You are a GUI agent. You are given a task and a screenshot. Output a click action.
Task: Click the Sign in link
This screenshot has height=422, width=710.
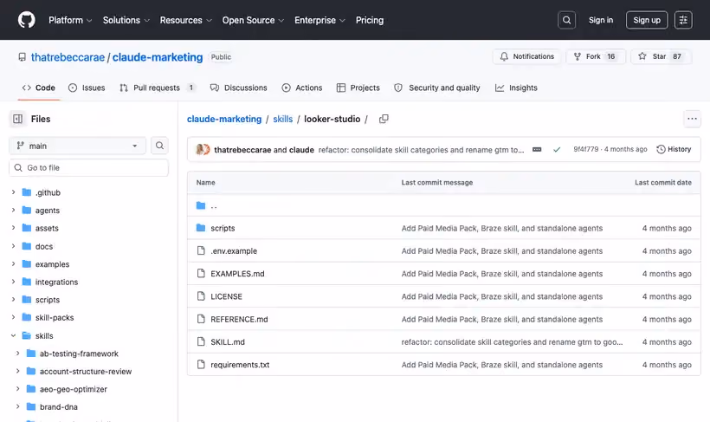[x=600, y=20]
